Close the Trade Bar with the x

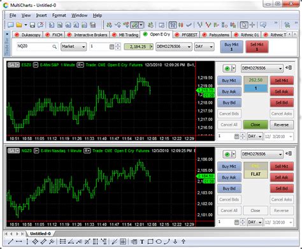coord(7,34)
